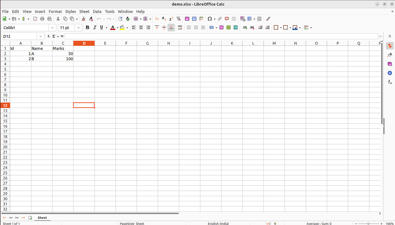This screenshot has width=395, height=225.
Task: Toggle italic formatting
Action: coord(95,27)
